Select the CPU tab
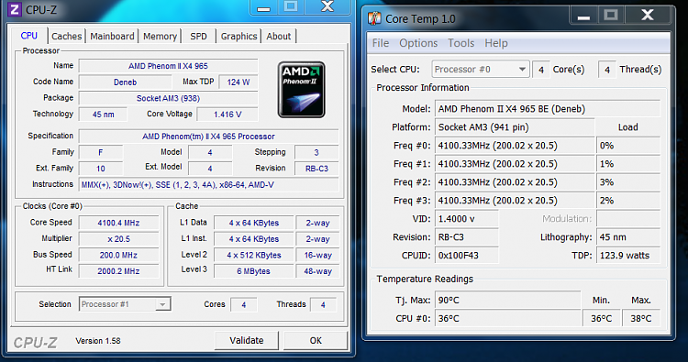688x362 pixels. tap(29, 36)
